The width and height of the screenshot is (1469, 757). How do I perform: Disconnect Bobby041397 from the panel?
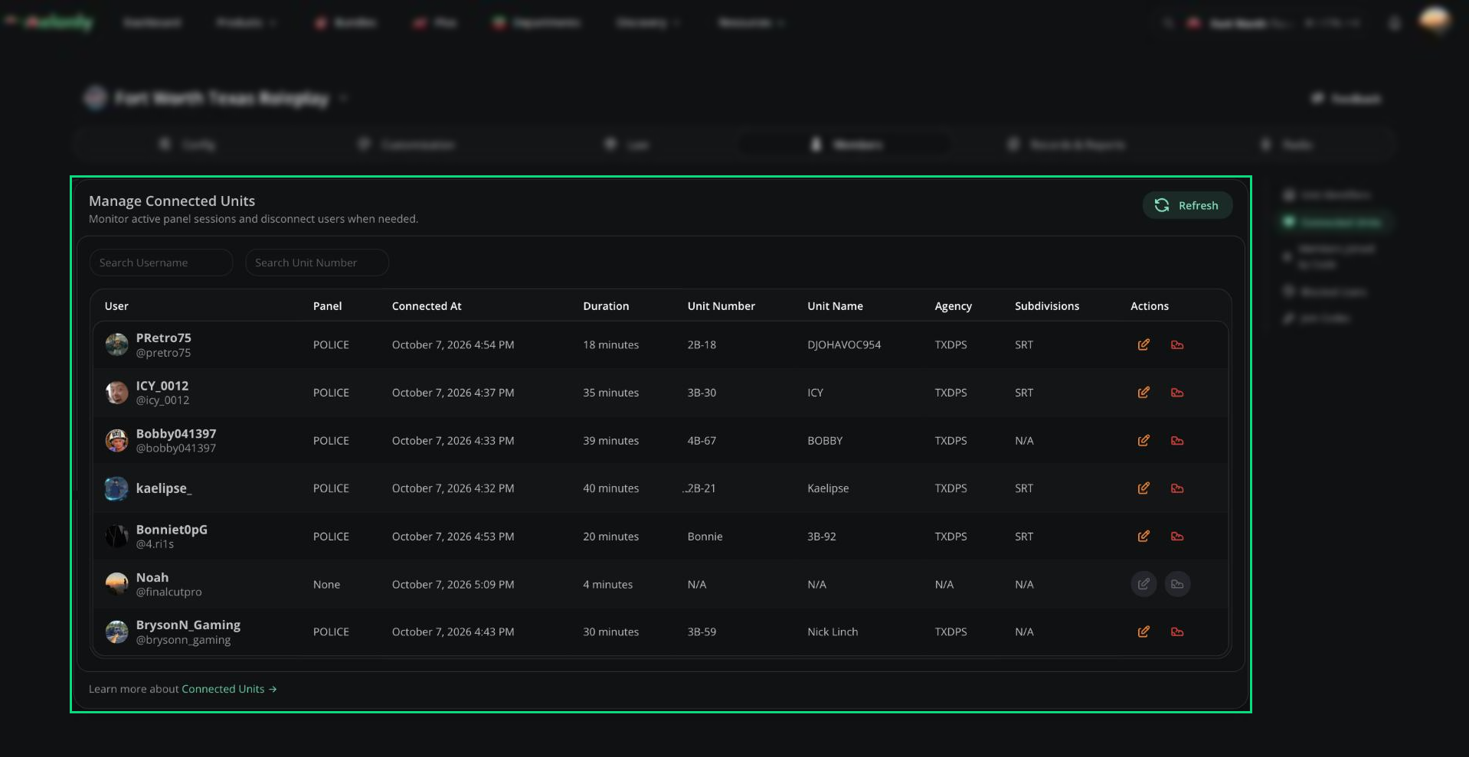tap(1177, 440)
